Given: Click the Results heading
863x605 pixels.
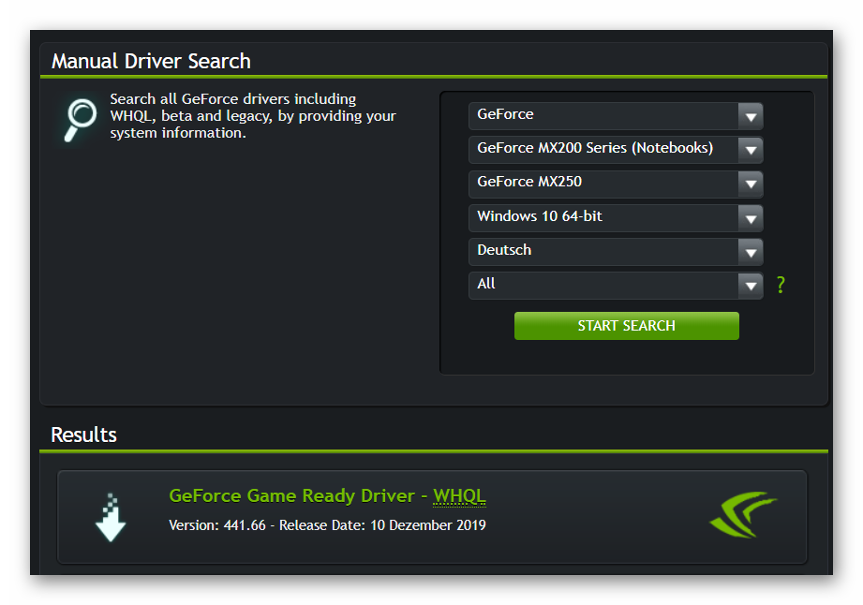Looking at the screenshot, I should (83, 435).
